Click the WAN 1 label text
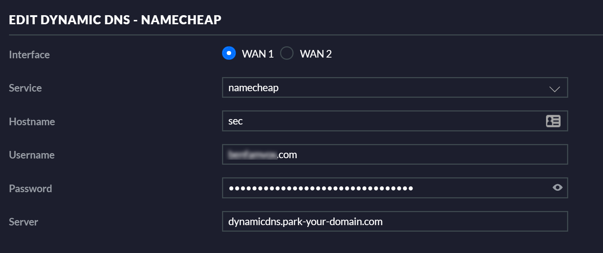Image resolution: width=603 pixels, height=253 pixels. pos(258,54)
